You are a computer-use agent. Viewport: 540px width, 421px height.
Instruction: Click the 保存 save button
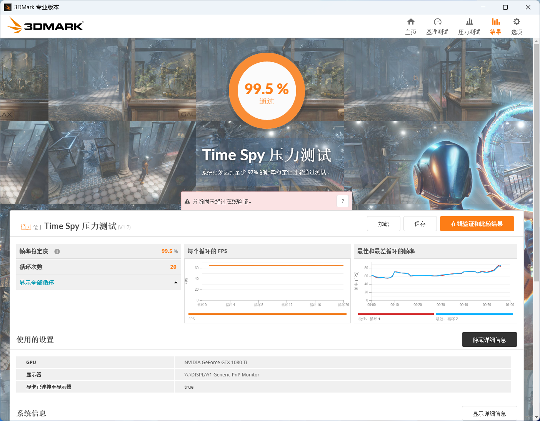click(x=420, y=224)
